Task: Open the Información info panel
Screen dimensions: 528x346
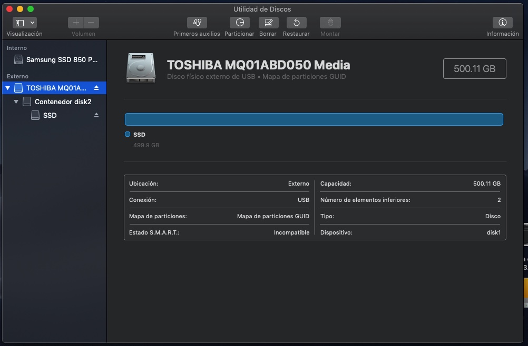Action: coord(502,23)
